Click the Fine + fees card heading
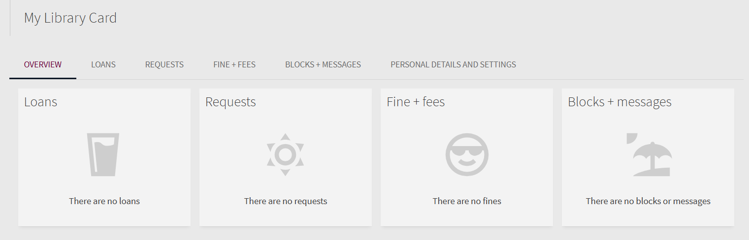 [416, 102]
